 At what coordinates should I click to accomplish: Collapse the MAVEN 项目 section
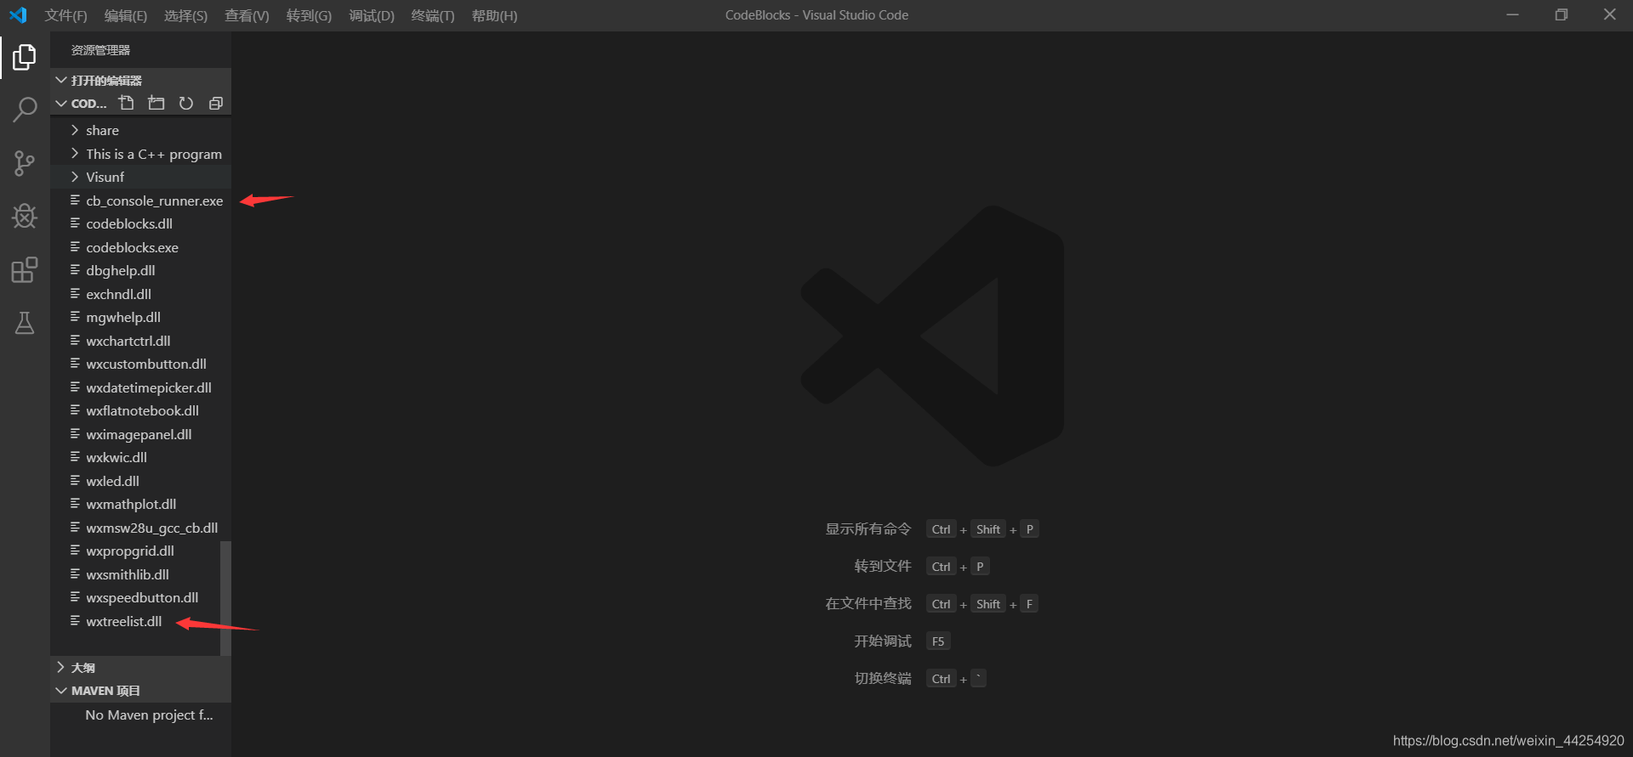[x=140, y=691]
